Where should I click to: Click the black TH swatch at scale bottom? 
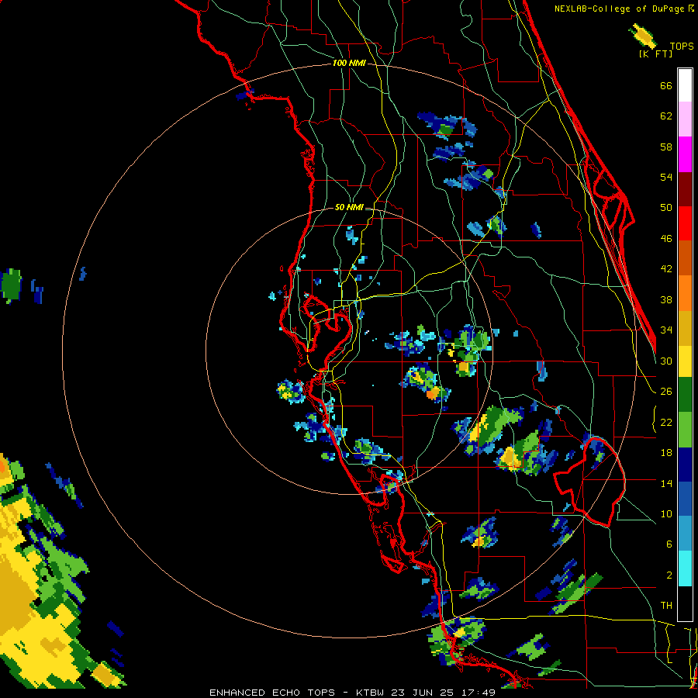[x=685, y=603]
